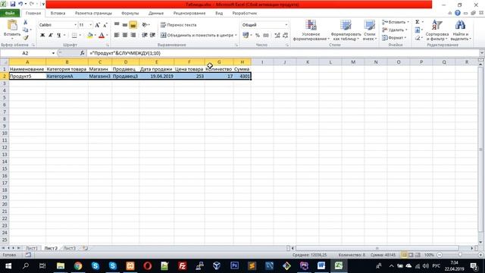Open Microsoft Word from the taskbar
The image size is (485, 273).
coord(321,265)
